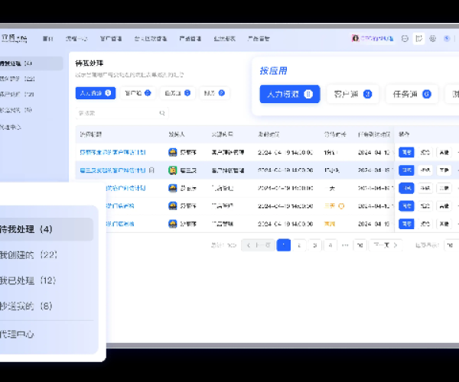Click the blue action button in the last row
The height and width of the screenshot is (382, 459).
(406, 224)
